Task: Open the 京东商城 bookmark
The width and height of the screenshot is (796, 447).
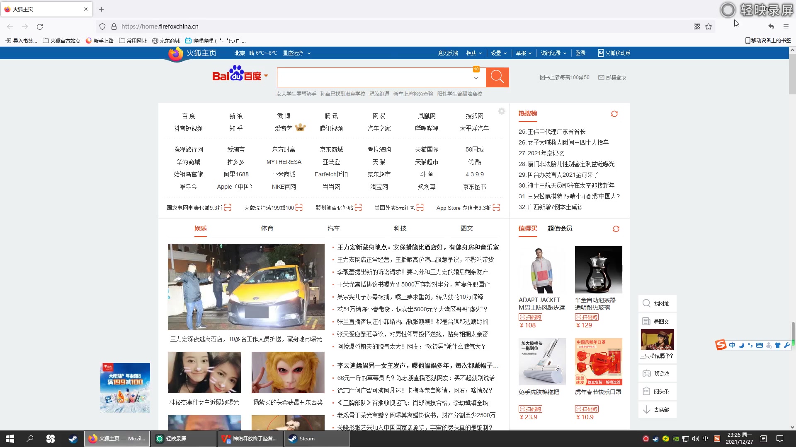Action: [x=166, y=41]
